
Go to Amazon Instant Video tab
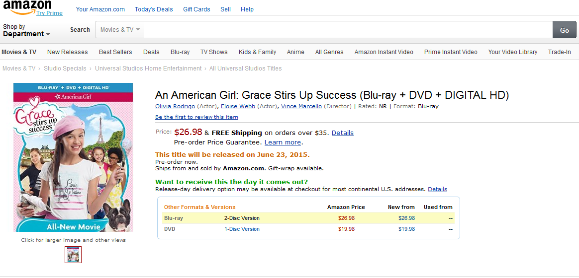tap(384, 52)
